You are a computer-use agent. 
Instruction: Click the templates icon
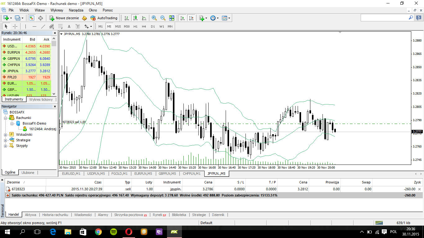point(224,18)
